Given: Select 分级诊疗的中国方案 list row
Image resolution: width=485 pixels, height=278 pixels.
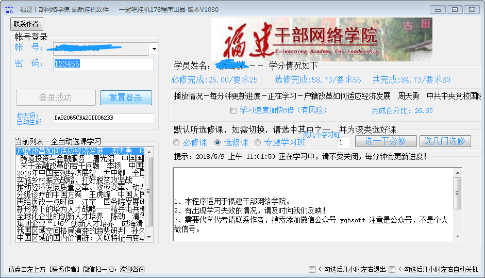Looking at the screenshot, I should tap(80, 194).
